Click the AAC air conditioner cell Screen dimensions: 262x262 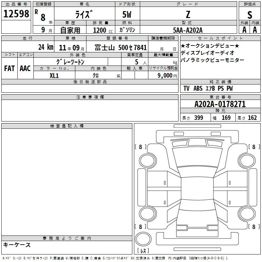[26, 68]
